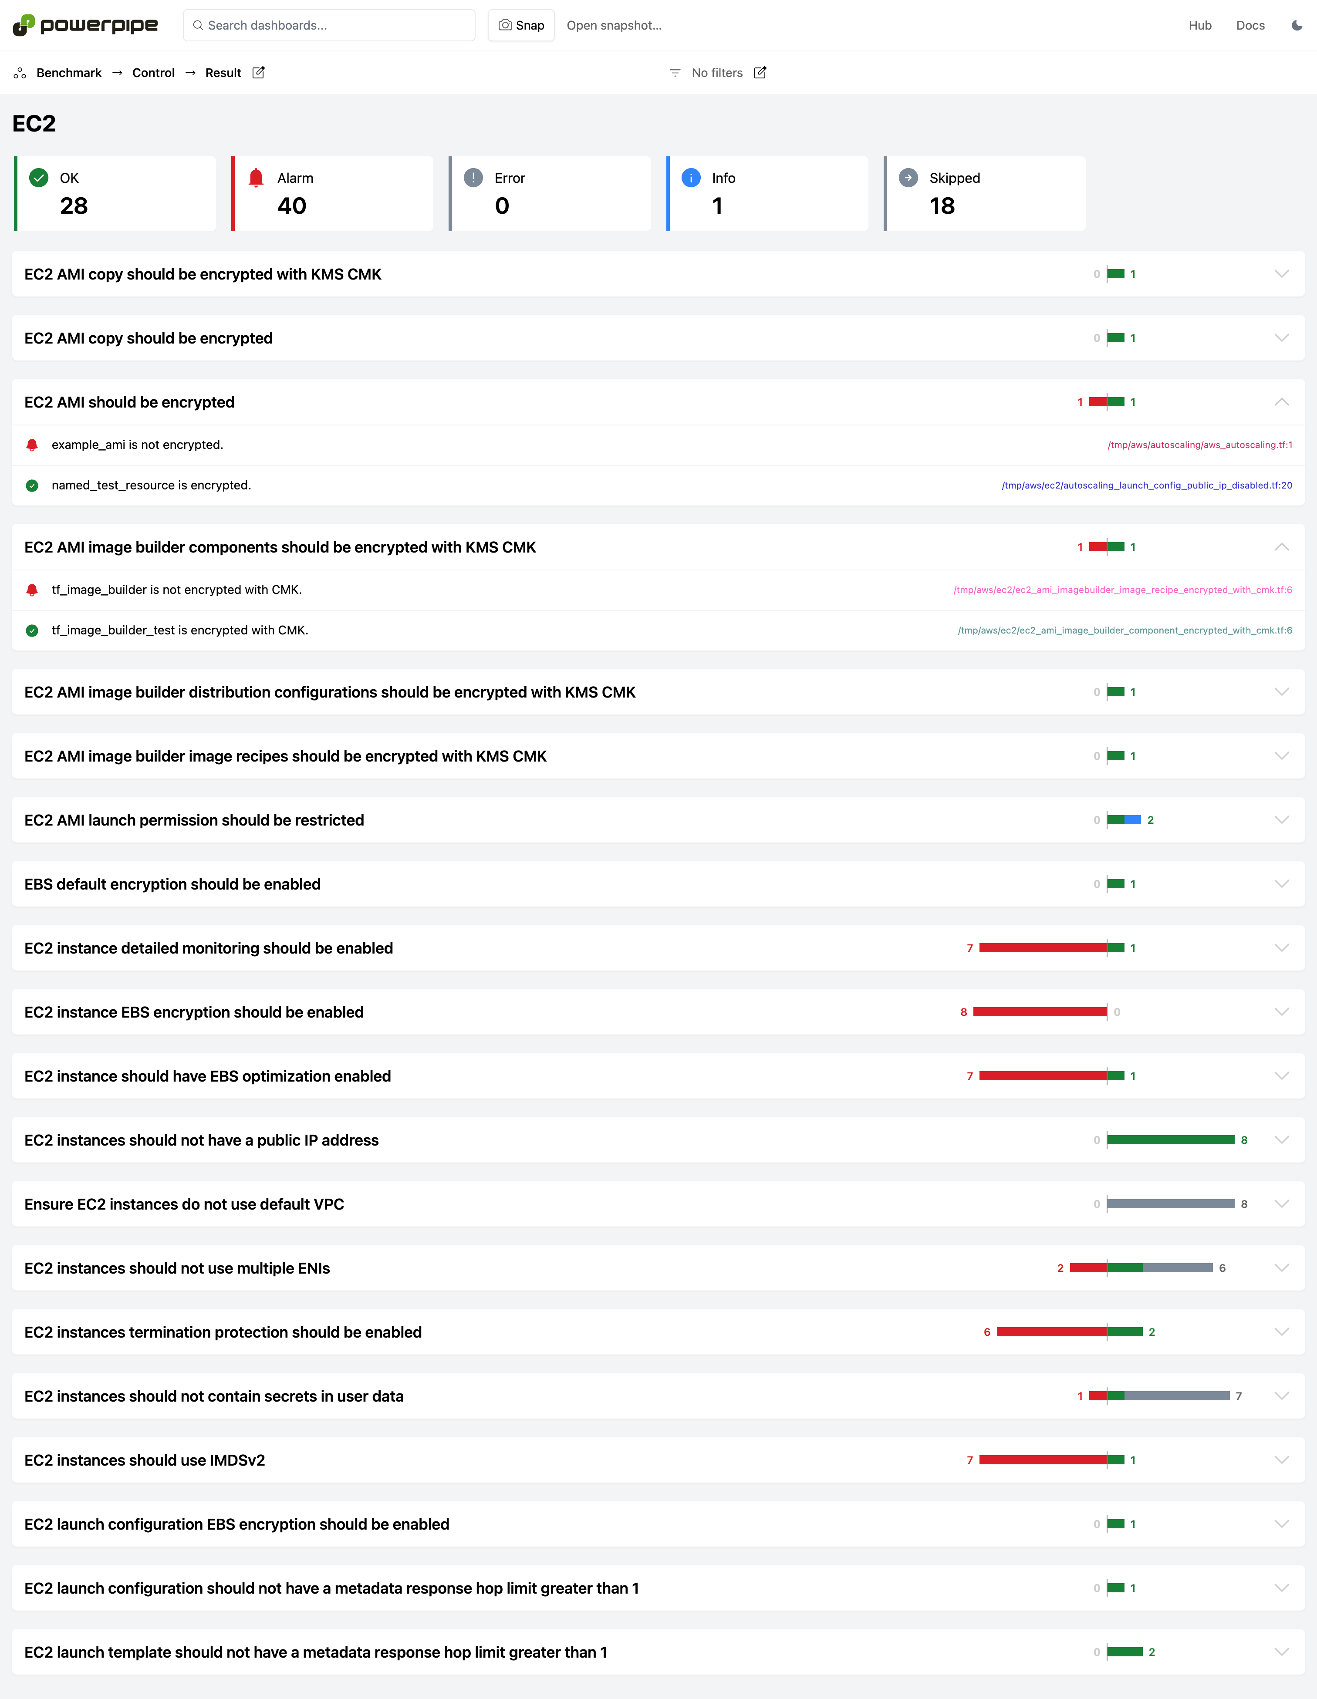Click green bar of EC2 instances public IP address
Image resolution: width=1317 pixels, height=1699 pixels.
(x=1171, y=1139)
